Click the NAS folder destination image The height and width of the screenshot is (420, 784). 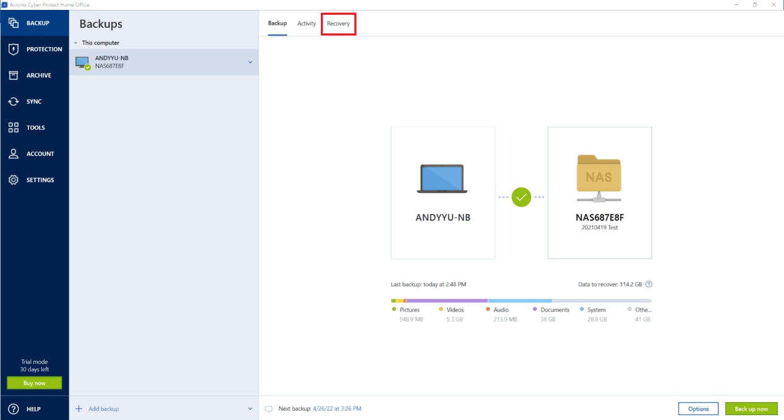click(x=599, y=179)
